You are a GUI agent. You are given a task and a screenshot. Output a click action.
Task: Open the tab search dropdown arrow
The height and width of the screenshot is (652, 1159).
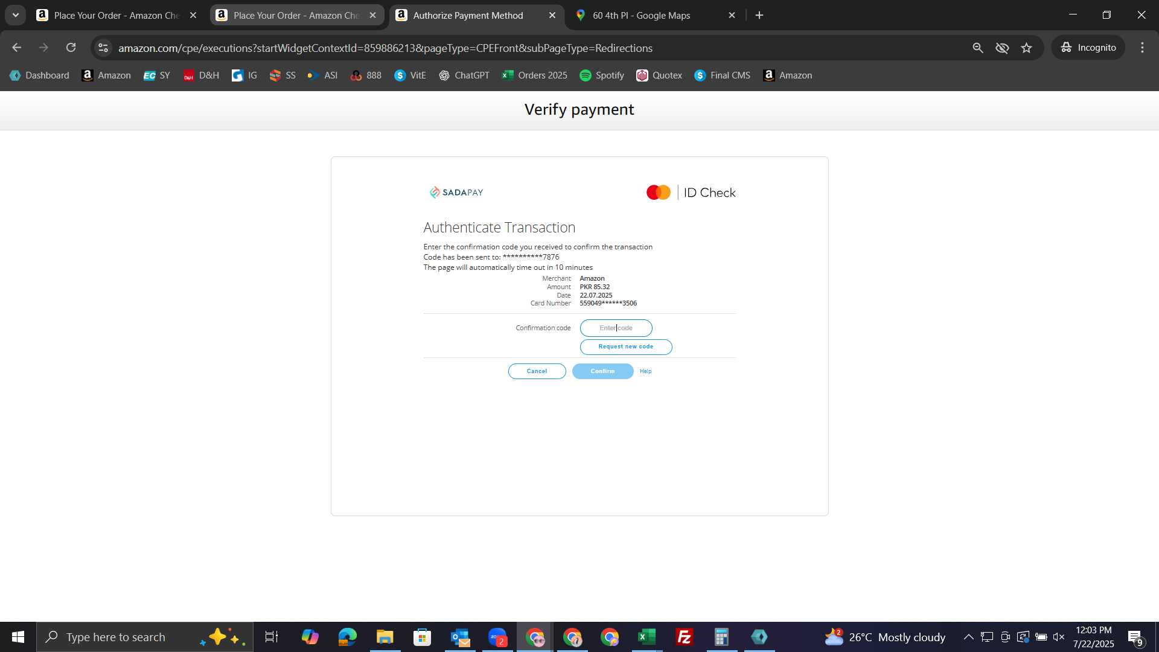point(16,15)
